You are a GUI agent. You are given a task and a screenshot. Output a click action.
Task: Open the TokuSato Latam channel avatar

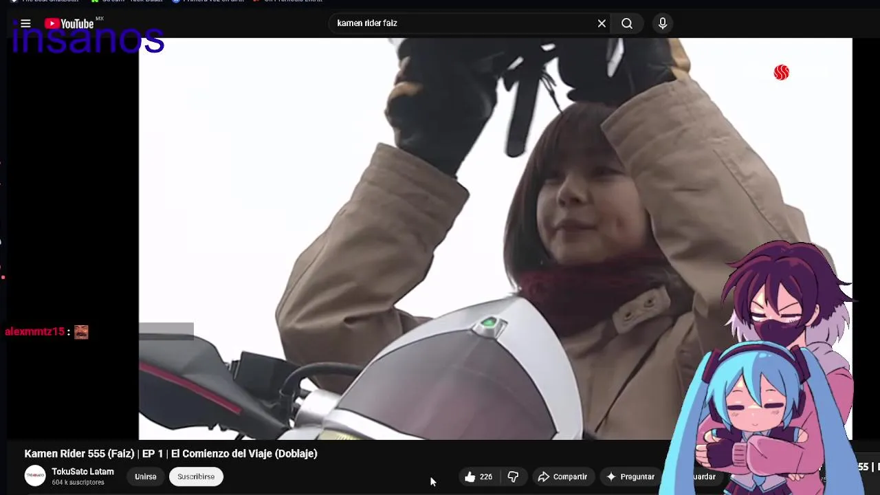coord(35,476)
